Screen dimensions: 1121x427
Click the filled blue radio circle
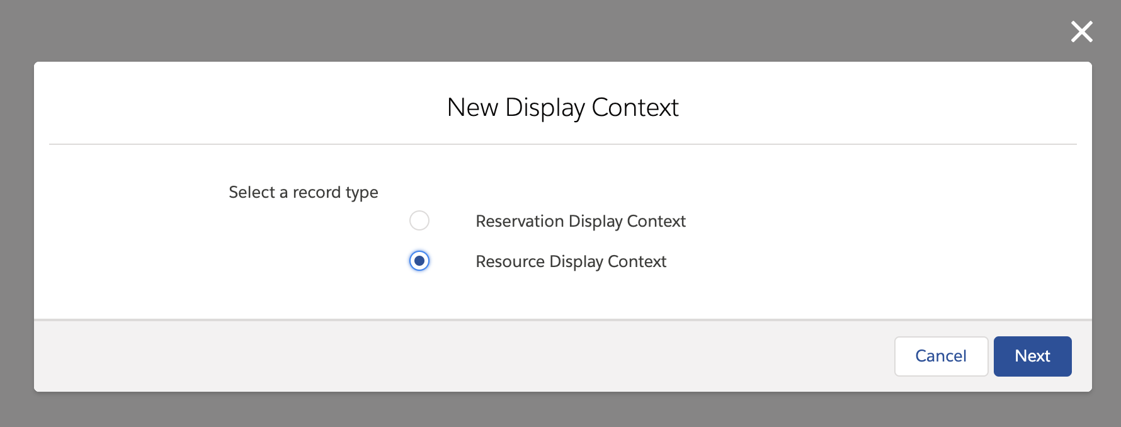419,261
